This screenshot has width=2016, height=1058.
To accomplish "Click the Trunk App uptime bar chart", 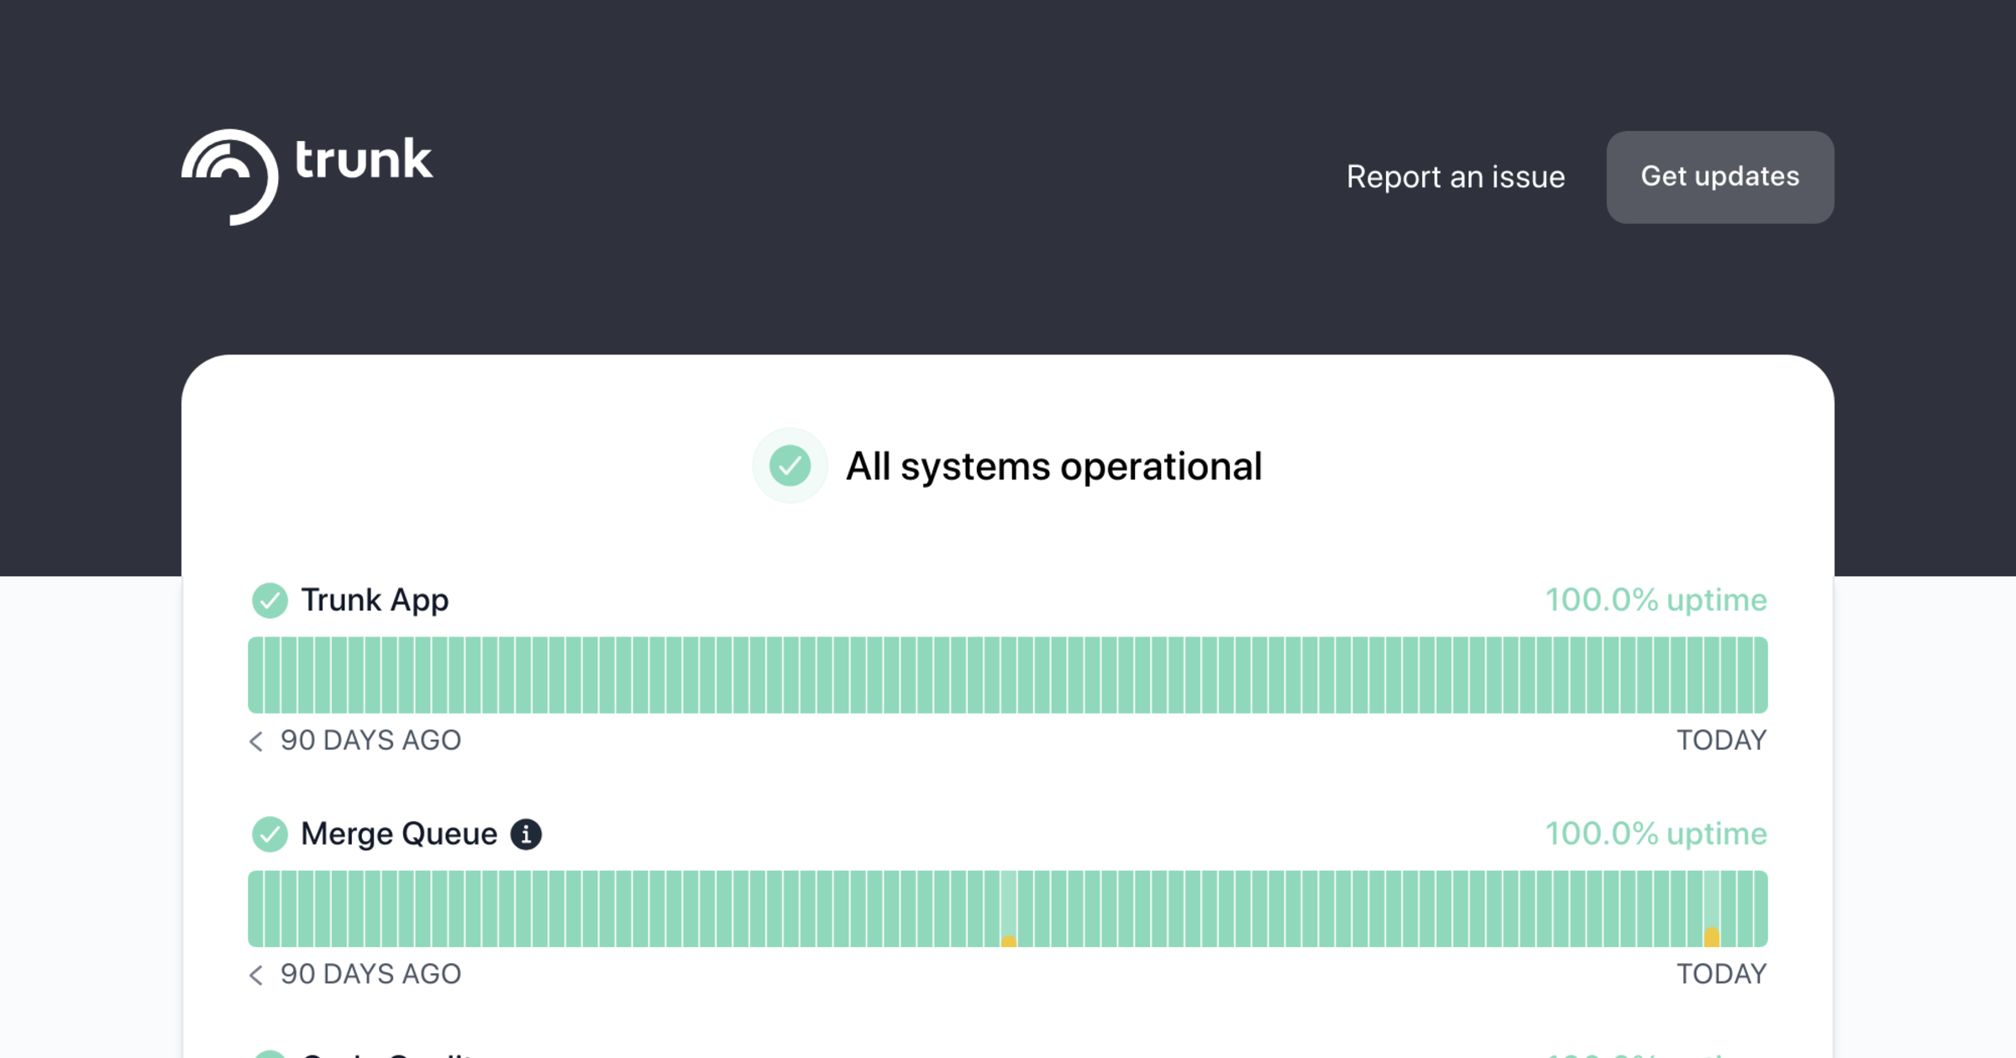I will 1008,675.
